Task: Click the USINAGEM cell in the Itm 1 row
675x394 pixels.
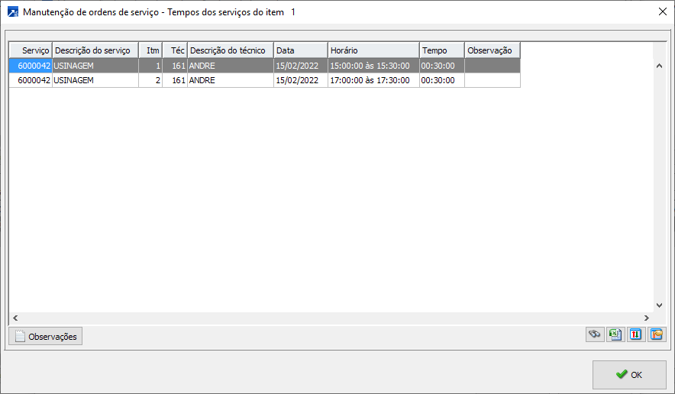Action: coord(95,66)
